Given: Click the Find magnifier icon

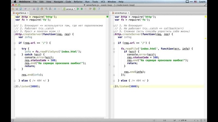Looking at the screenshot, I should click(x=46, y=9).
